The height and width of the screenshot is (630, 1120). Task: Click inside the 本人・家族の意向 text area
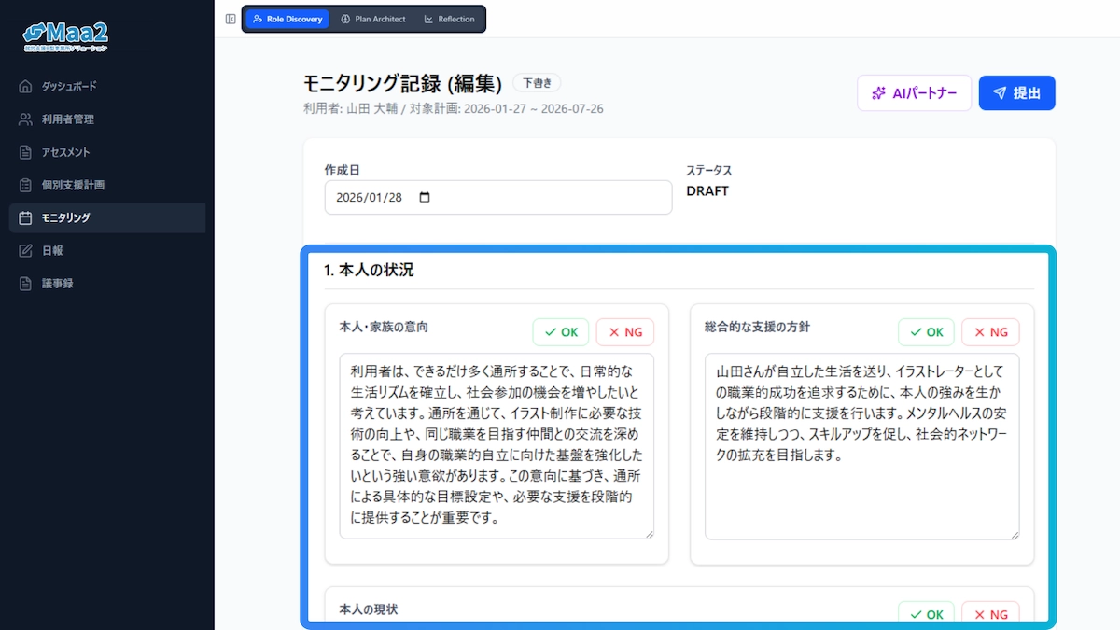tap(497, 445)
